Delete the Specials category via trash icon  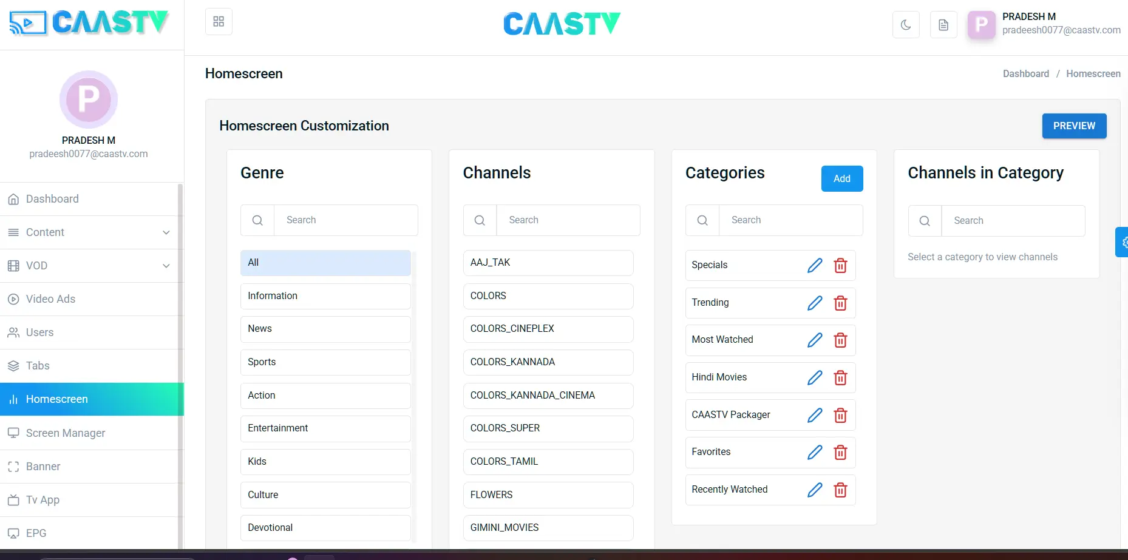pyautogui.click(x=840, y=265)
